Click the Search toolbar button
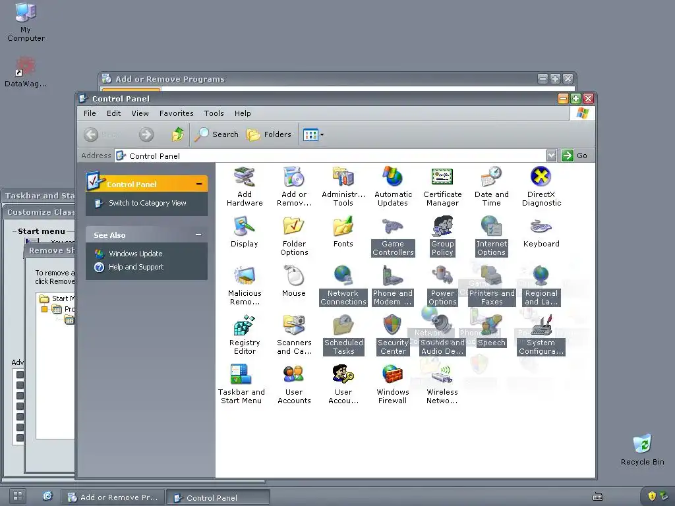Viewport: 675px width, 506px height. pyautogui.click(x=216, y=134)
